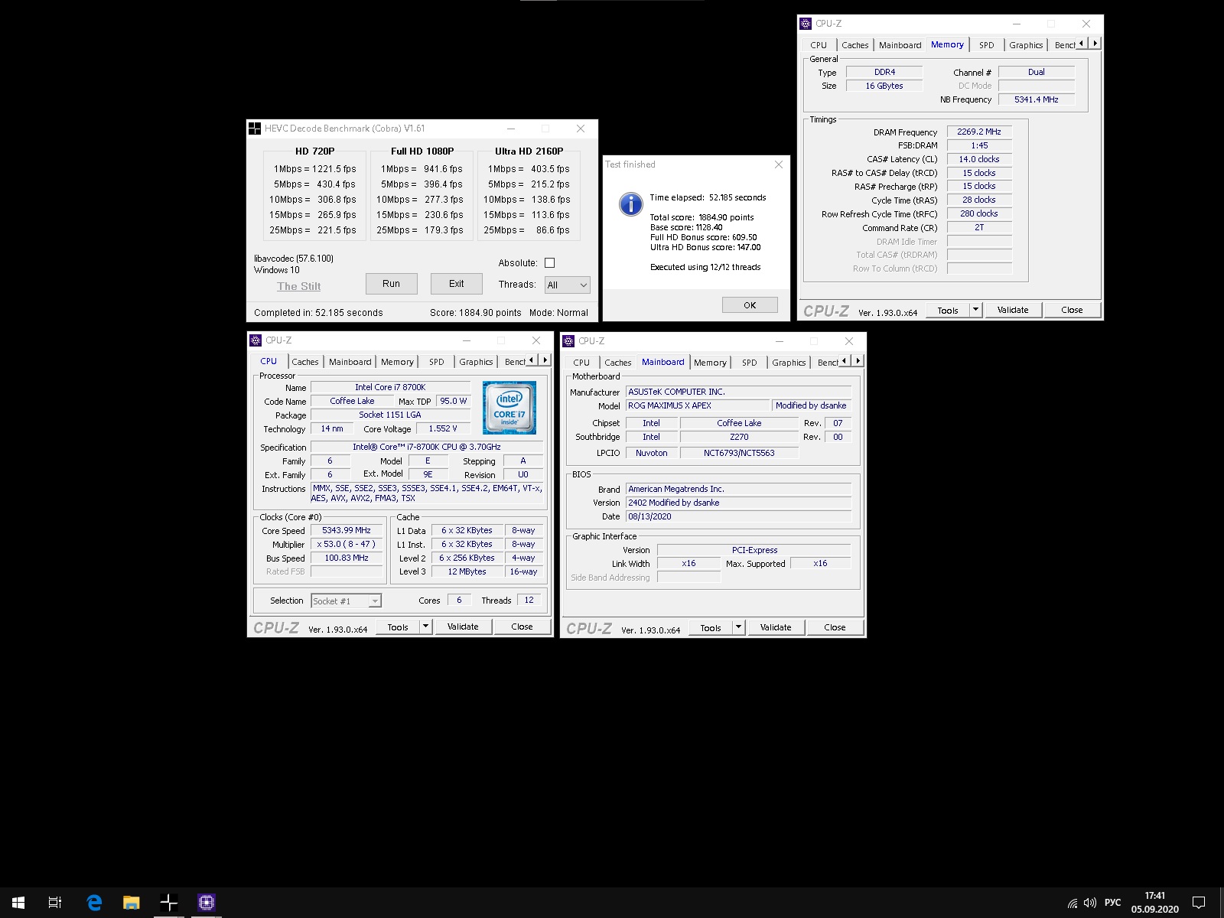Close button in CPU-Z Memory window footer
Viewport: 1224px width, 918px height.
point(1072,310)
